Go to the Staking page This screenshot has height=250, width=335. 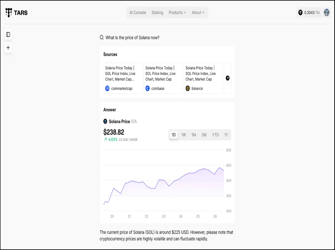tap(157, 12)
